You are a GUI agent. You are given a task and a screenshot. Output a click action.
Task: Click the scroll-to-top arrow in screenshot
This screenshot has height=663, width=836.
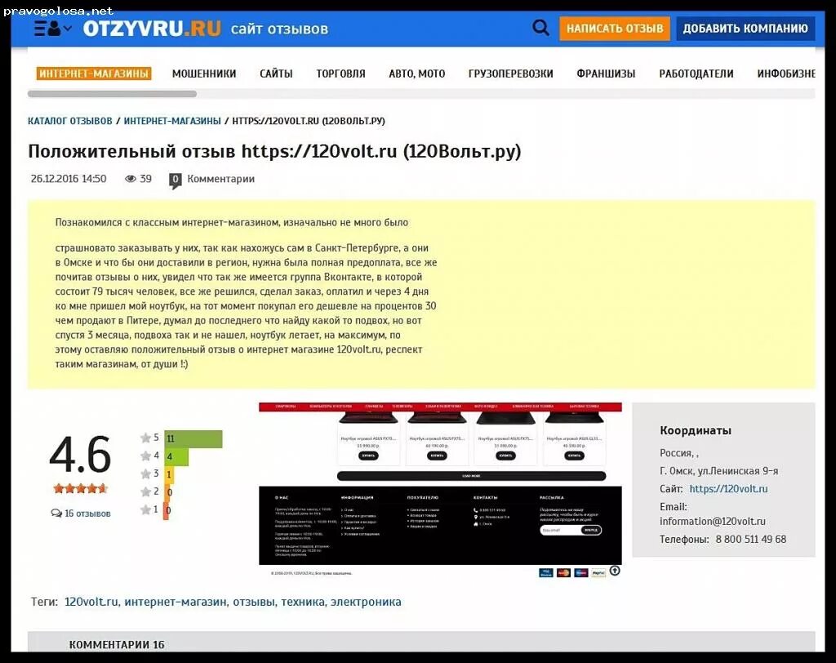pos(615,571)
